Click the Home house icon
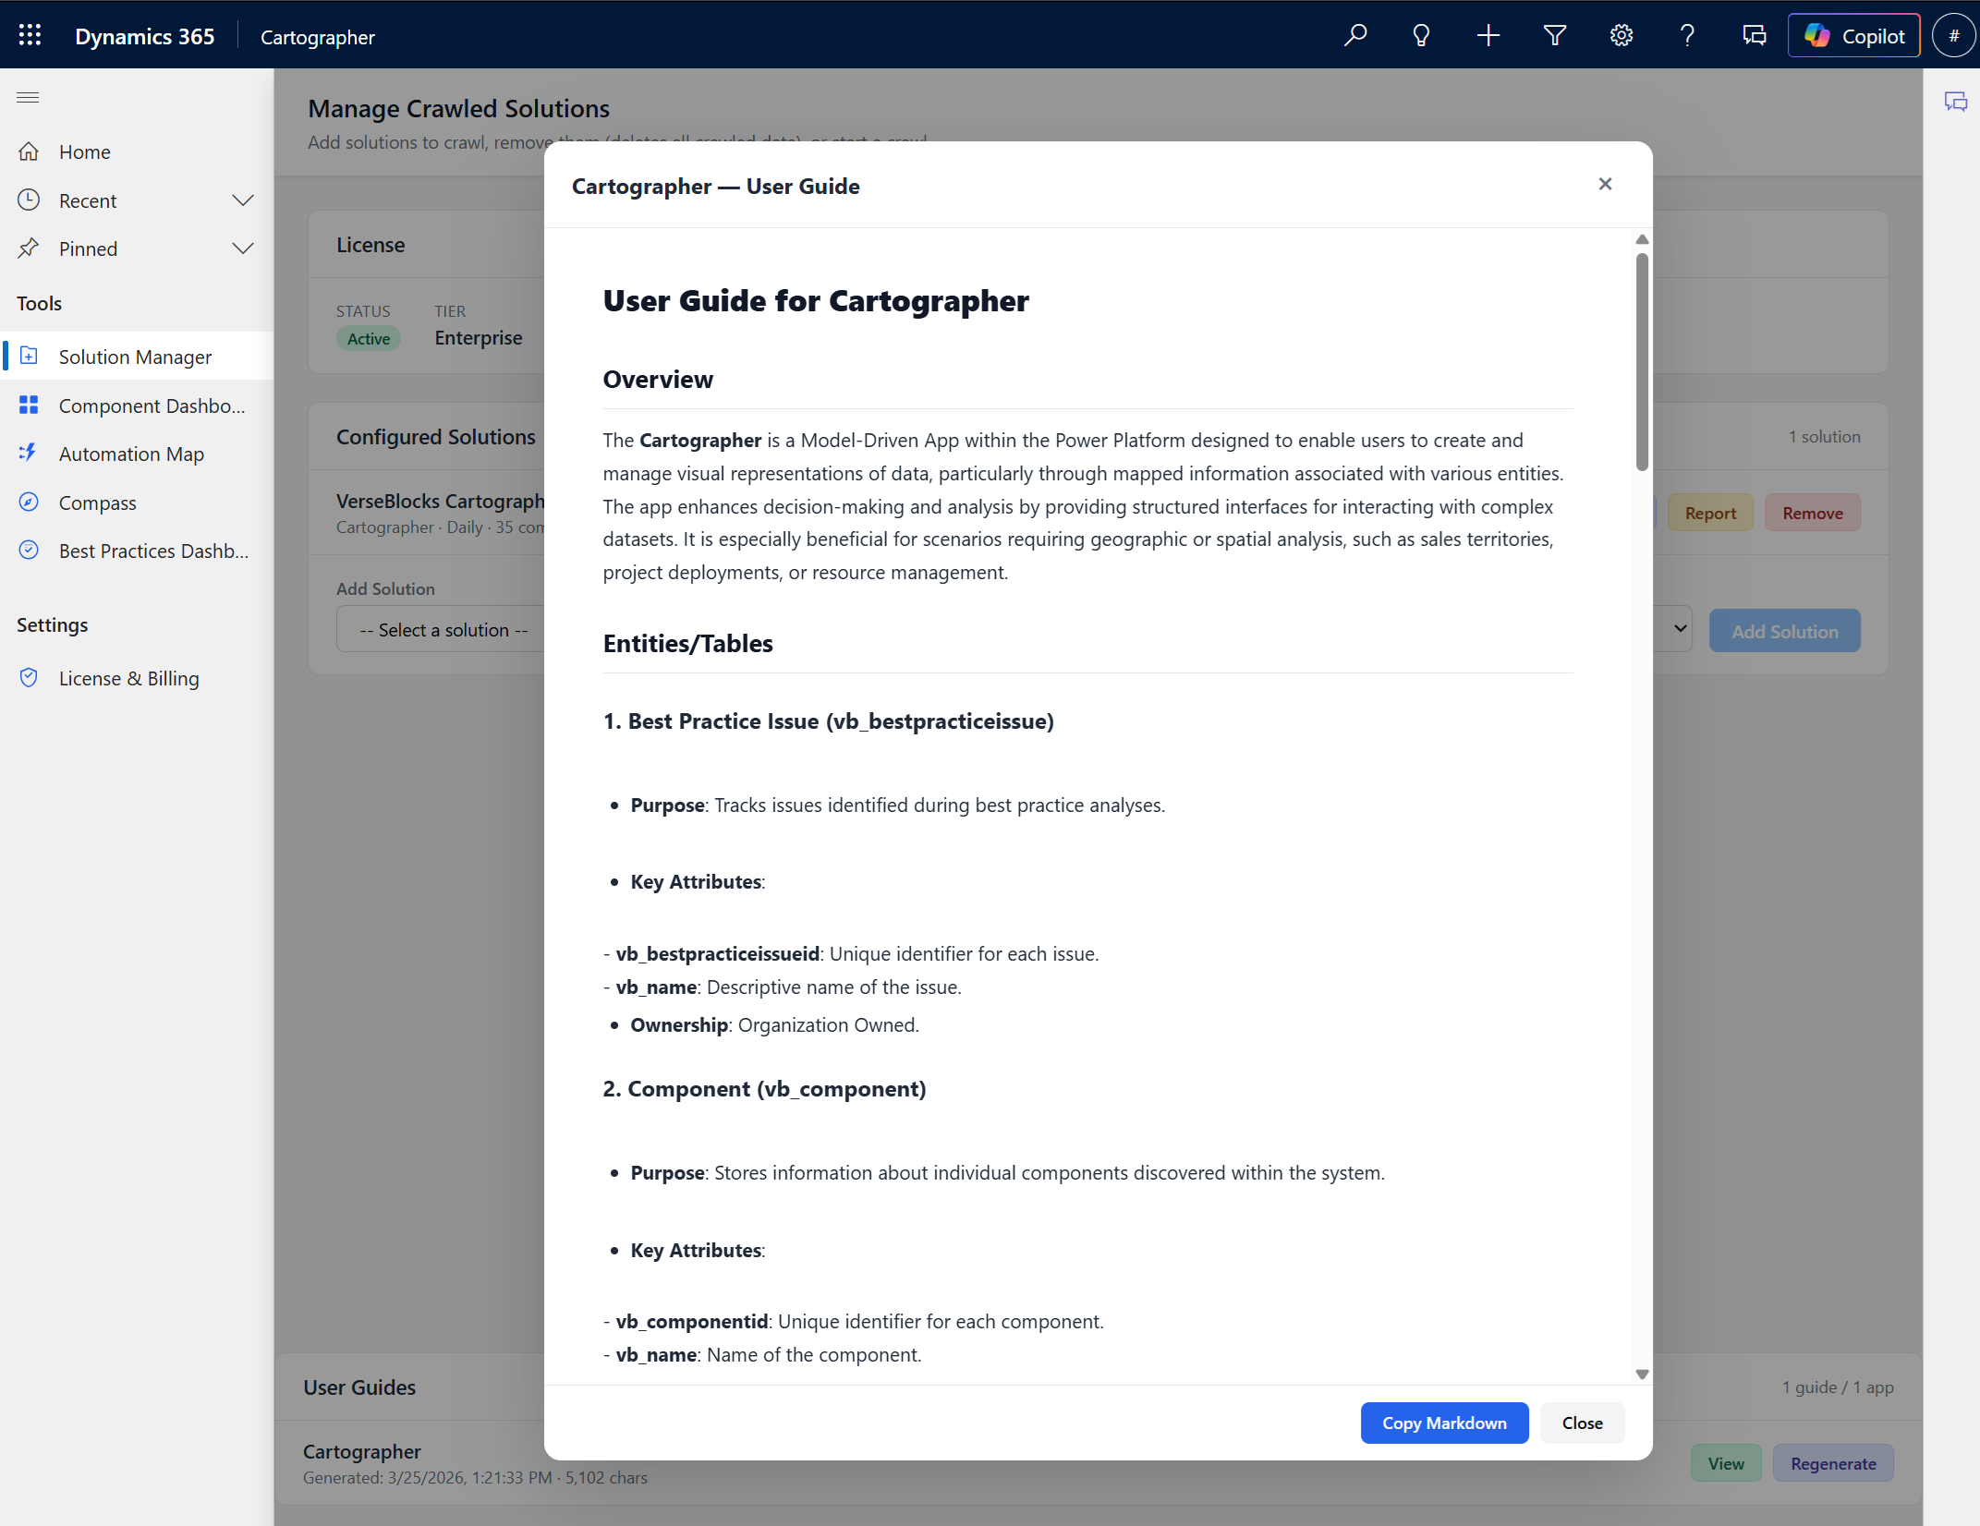This screenshot has height=1526, width=1980. coord(29,151)
